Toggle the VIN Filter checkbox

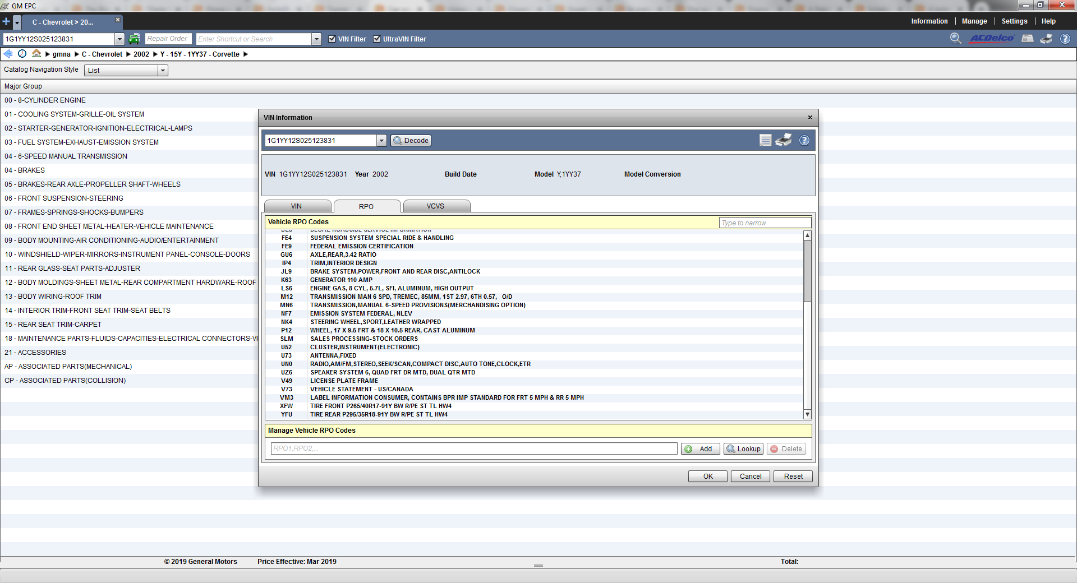[332, 39]
